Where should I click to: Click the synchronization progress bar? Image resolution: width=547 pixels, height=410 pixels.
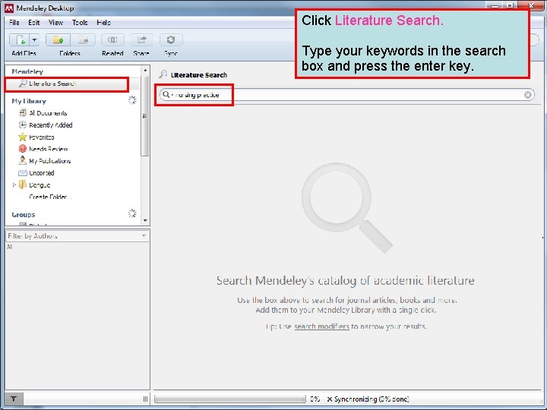[230, 399]
